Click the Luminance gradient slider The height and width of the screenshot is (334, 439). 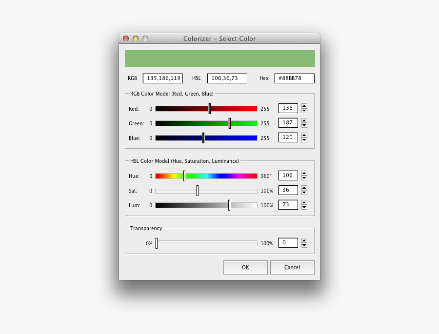click(x=229, y=205)
